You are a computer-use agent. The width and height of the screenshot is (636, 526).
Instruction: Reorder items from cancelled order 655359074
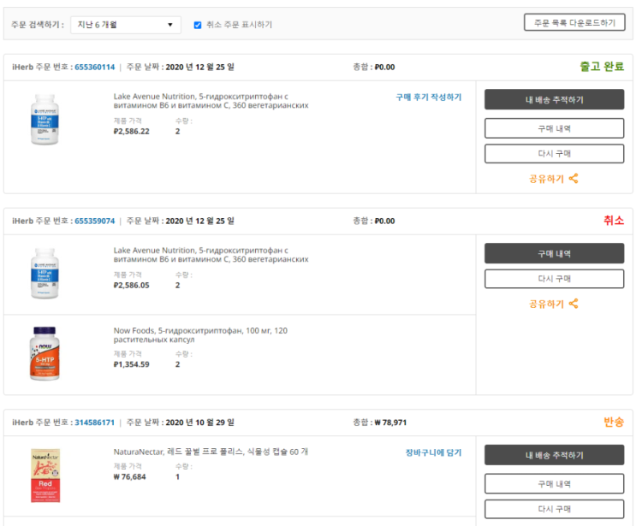[x=554, y=279]
